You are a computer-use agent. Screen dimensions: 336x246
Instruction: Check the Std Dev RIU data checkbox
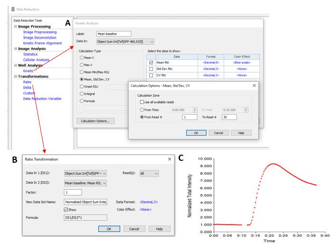151,69
